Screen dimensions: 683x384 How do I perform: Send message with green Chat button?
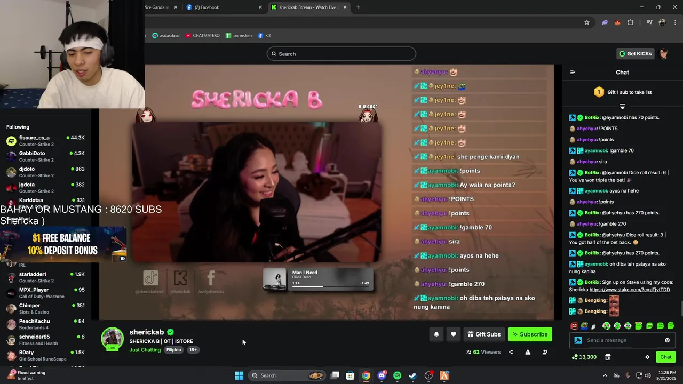[666, 357]
